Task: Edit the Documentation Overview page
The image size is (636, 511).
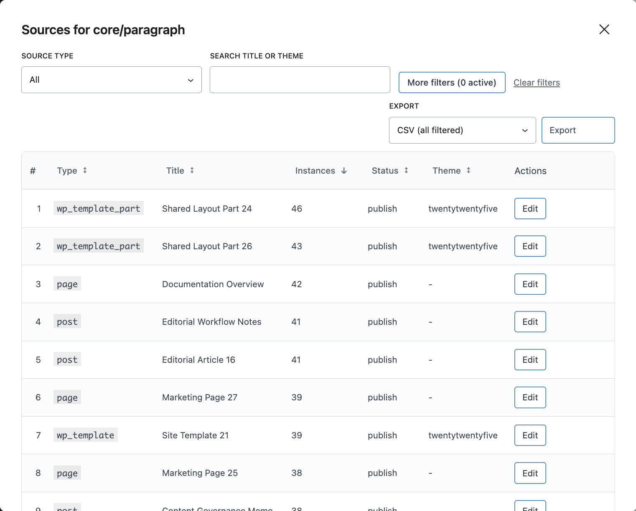Action: click(x=530, y=284)
